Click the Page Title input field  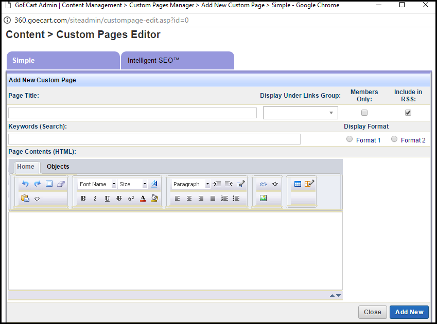pyautogui.click(x=132, y=113)
